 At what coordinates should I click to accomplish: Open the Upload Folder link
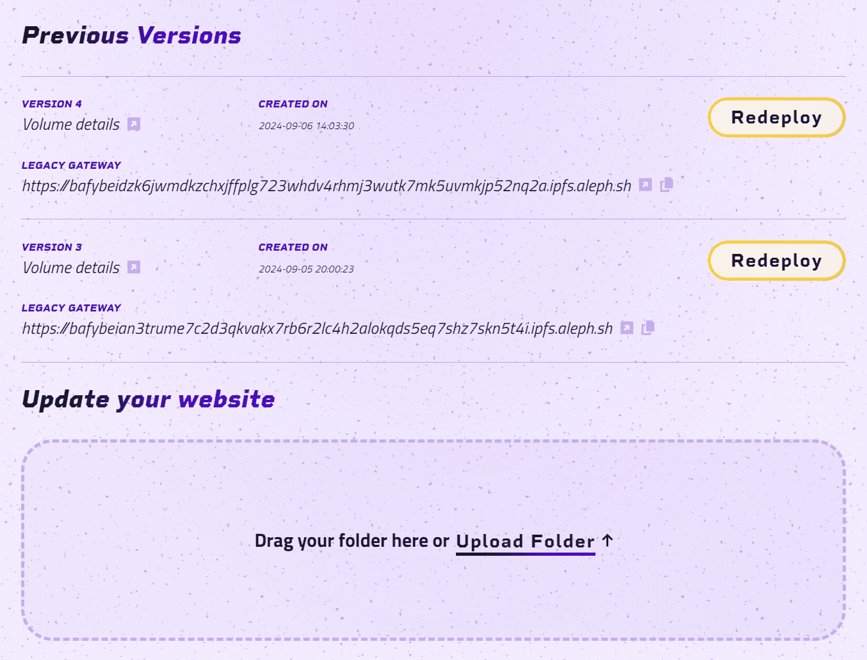click(525, 540)
